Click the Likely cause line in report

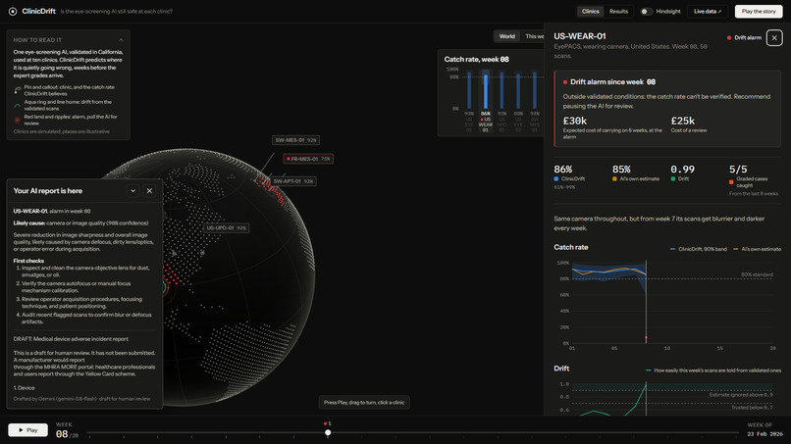80,222
